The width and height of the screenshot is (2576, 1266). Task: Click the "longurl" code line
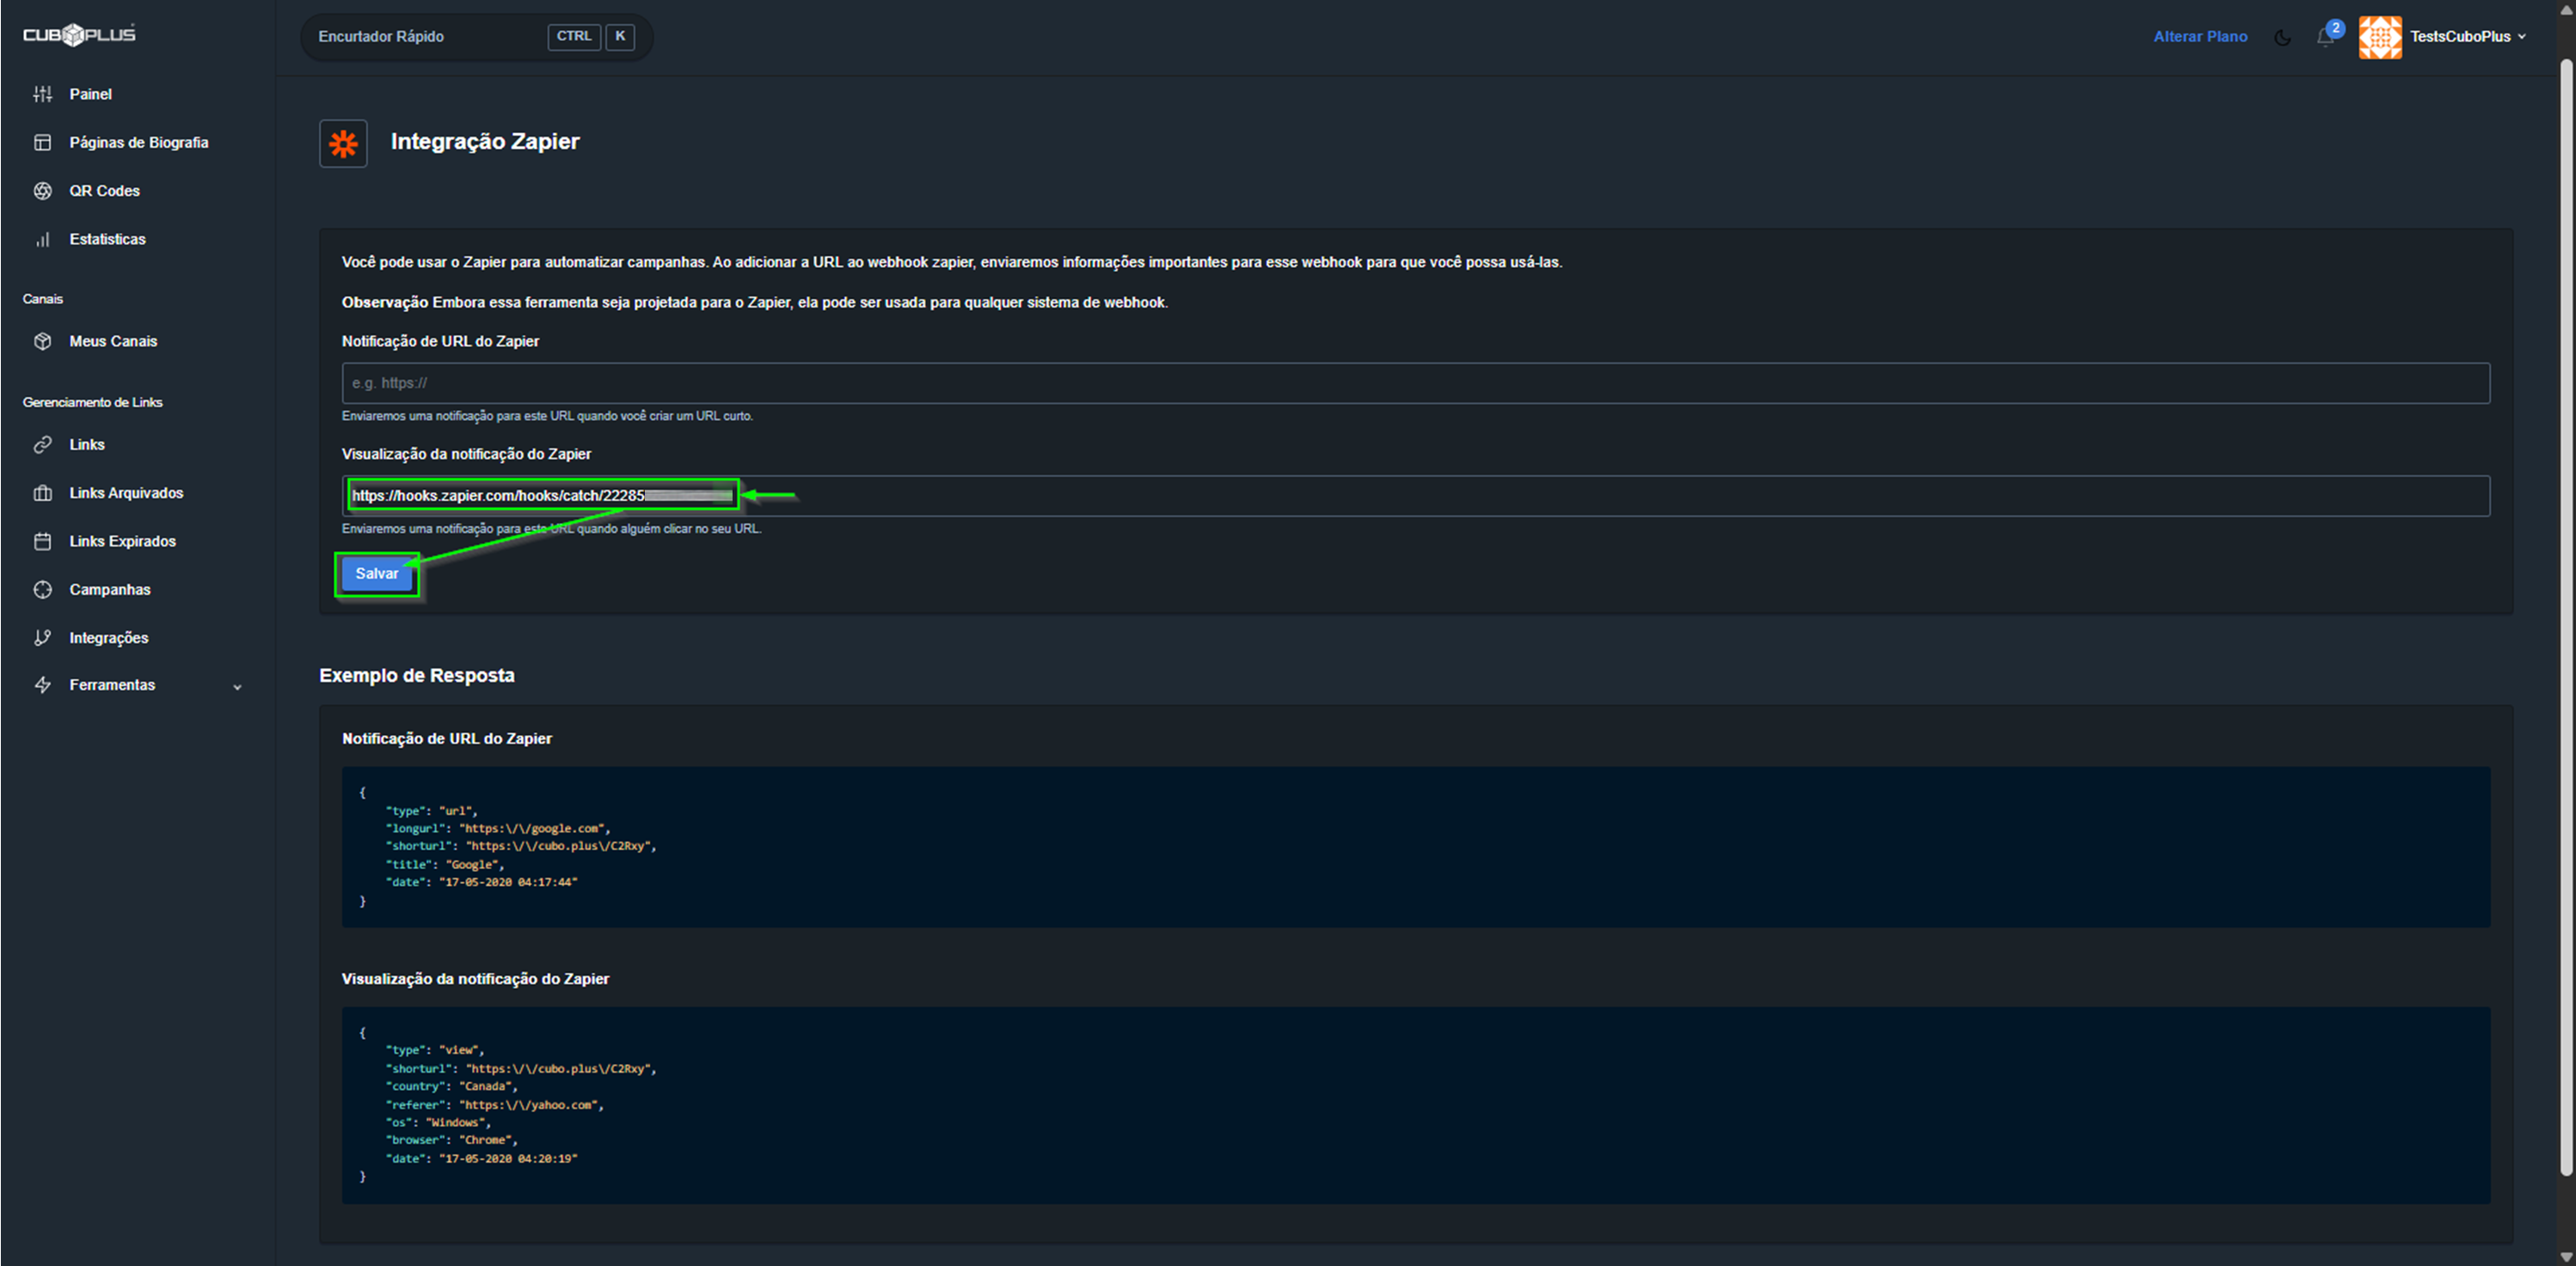[497, 829]
